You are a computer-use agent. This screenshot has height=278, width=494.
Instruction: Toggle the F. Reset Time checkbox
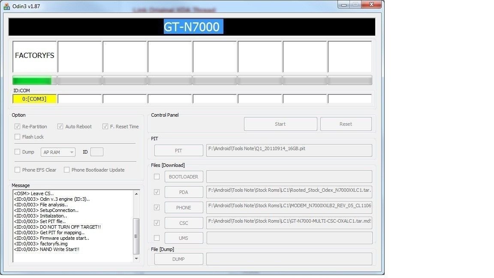105,127
